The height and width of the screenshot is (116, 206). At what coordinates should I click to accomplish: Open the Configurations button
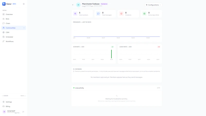153,5
